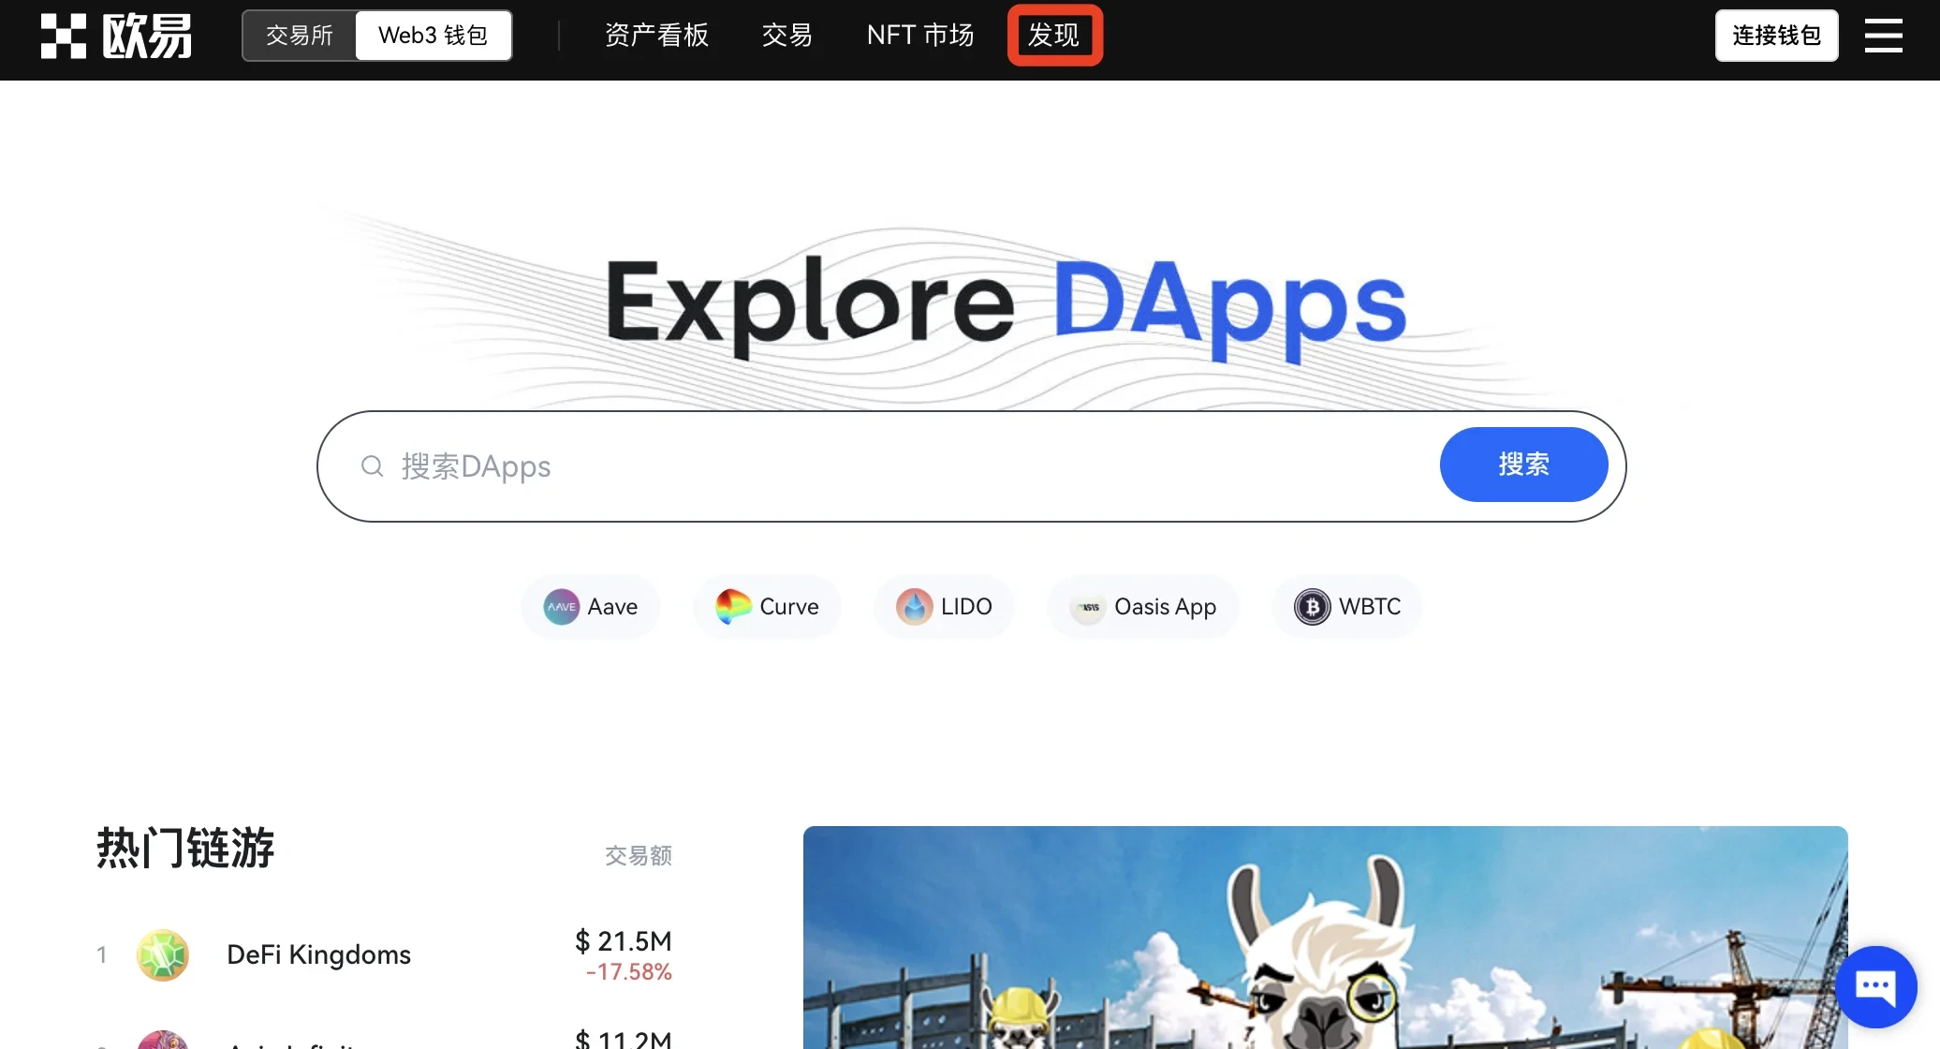
Task: Open the hamburger menu icon
Action: point(1883,36)
